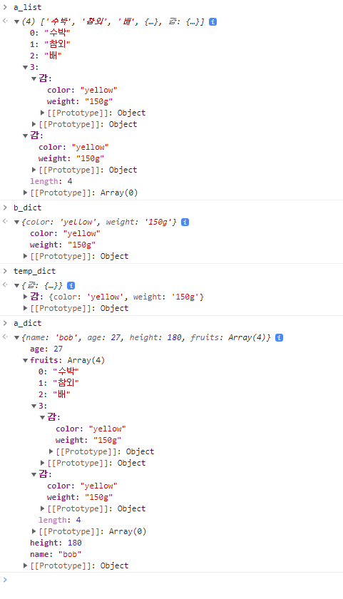Collapse the b_dict object output
This screenshot has width=343, height=599.
(17, 222)
